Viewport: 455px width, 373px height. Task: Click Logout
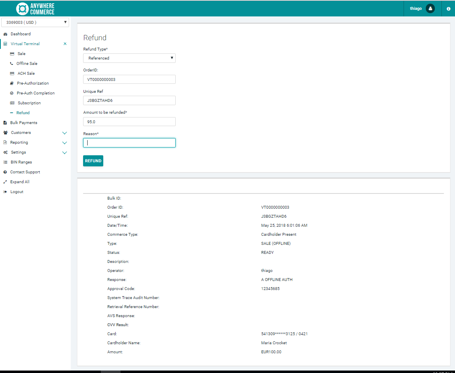coord(17,191)
